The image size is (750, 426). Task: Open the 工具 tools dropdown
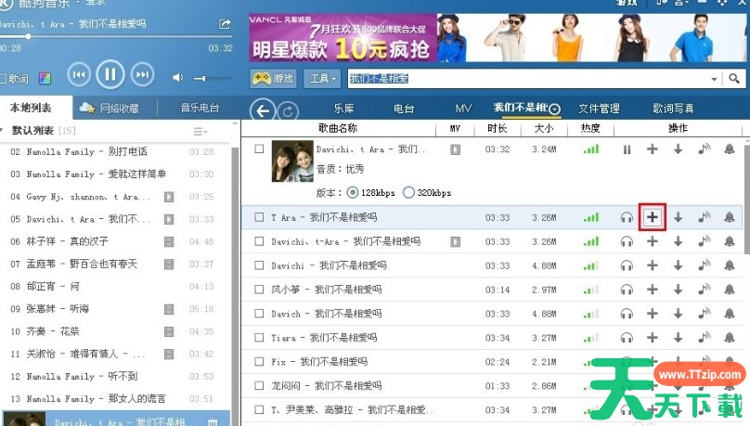(x=323, y=79)
